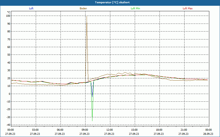Click the 30 y-axis value
Screen dimensions: 220x137
[x=9, y=70]
